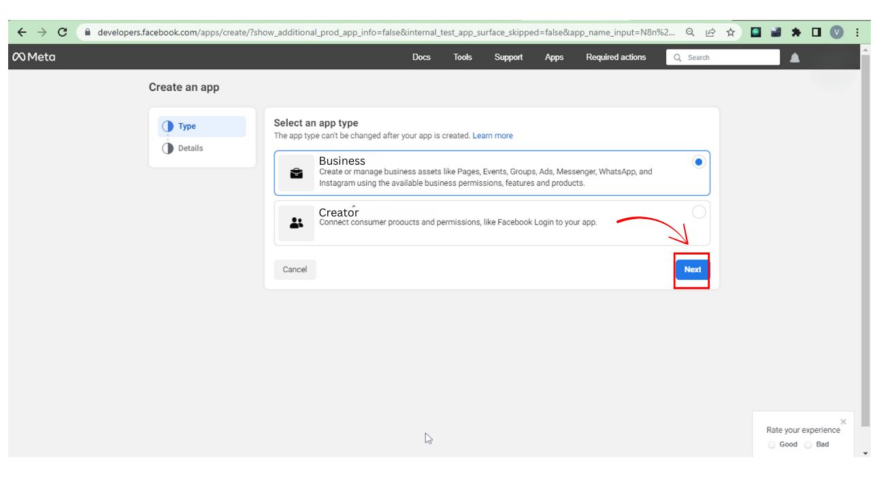Click the Creator people icon
This screenshot has width=871, height=490.
coord(297,223)
